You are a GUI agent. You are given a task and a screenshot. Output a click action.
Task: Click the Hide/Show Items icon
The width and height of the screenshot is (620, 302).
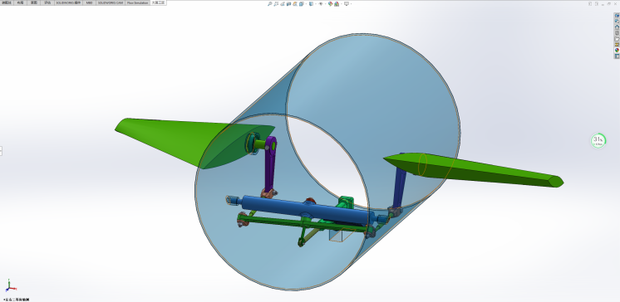321,4
